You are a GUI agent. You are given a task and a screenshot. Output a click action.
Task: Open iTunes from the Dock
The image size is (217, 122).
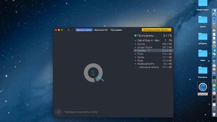point(214,66)
